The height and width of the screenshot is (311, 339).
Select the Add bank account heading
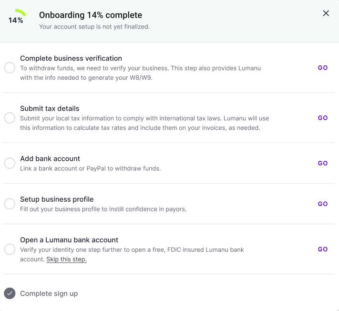pos(50,158)
